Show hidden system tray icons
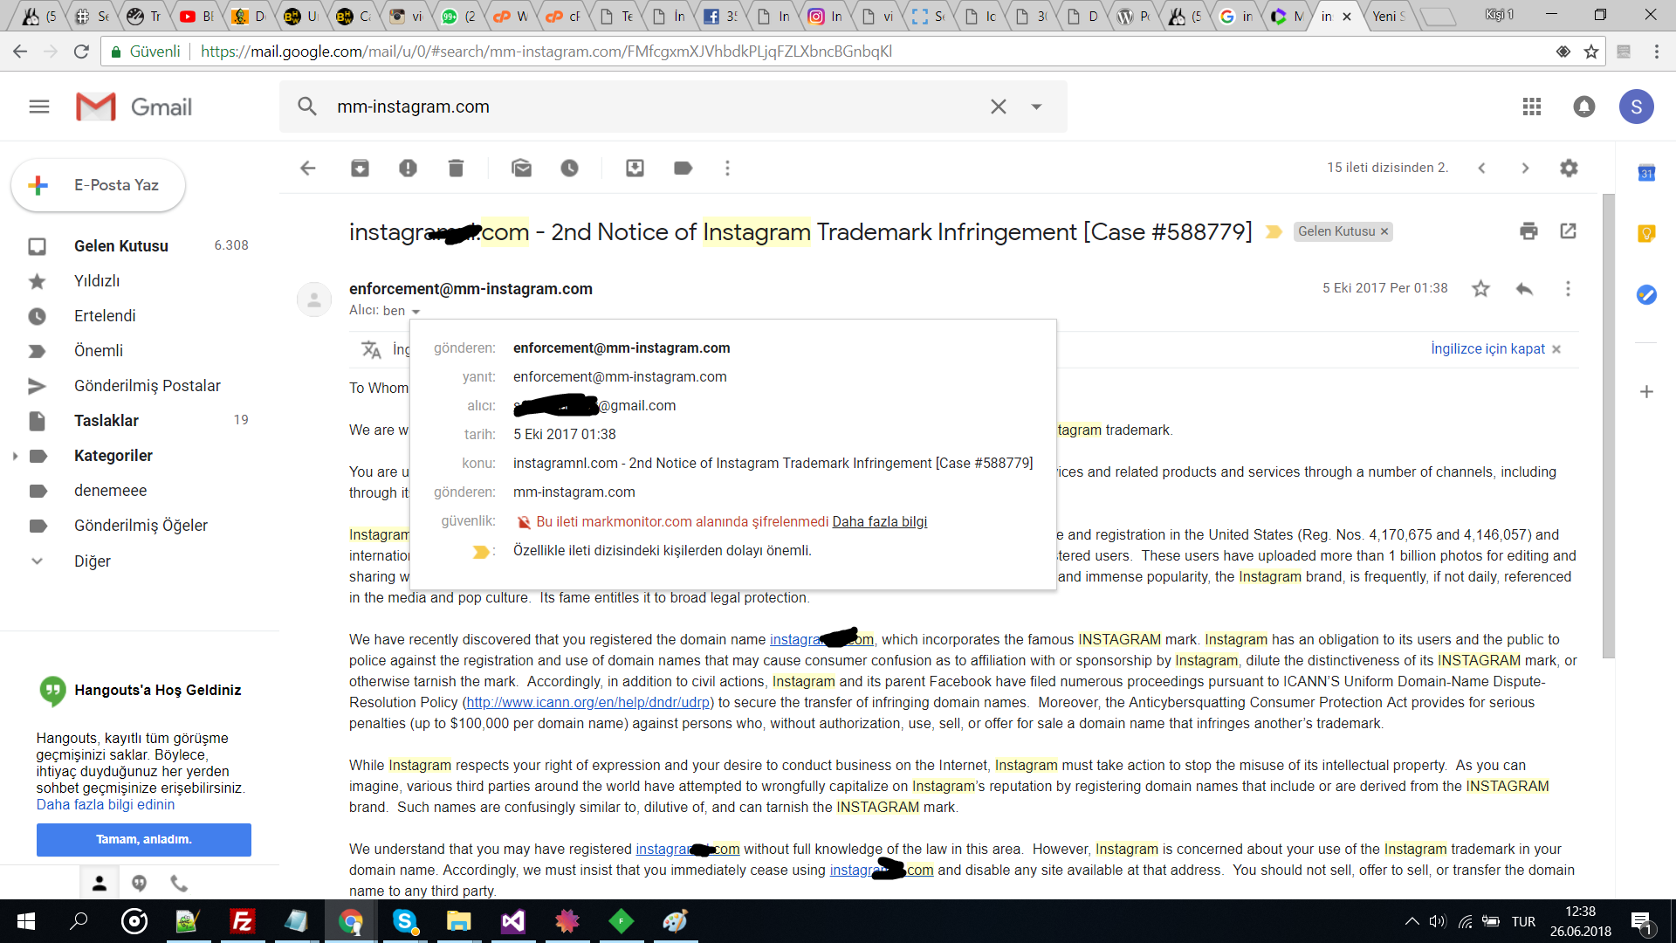The image size is (1676, 943). coord(1412,921)
